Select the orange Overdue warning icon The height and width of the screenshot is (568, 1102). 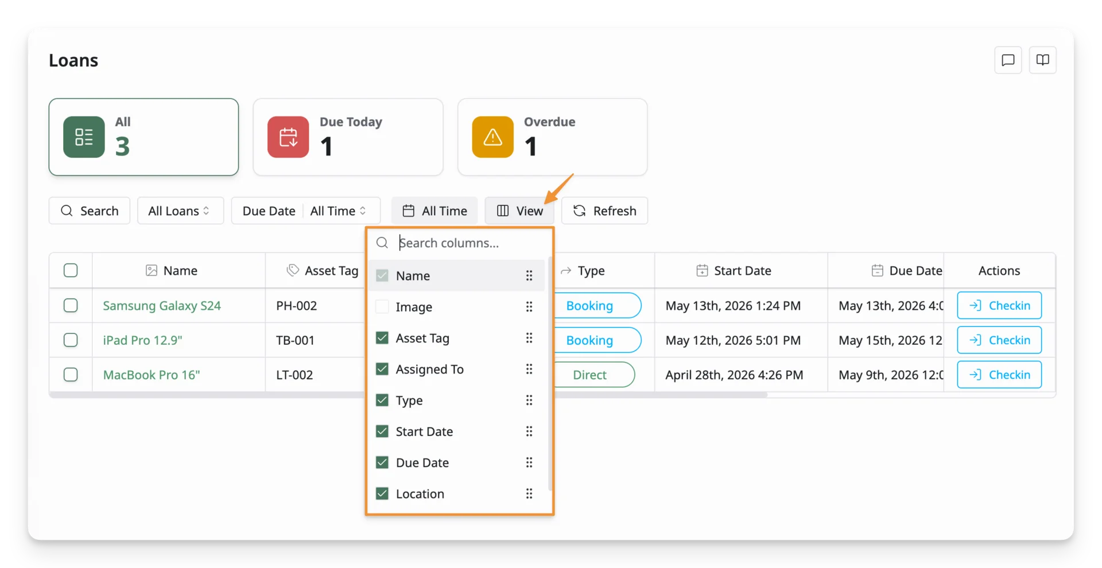(x=492, y=137)
